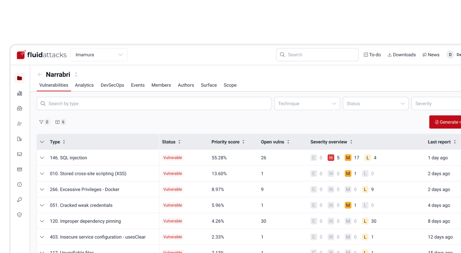Open the shield check sidebar icon
The image size is (461, 253).
[20, 215]
